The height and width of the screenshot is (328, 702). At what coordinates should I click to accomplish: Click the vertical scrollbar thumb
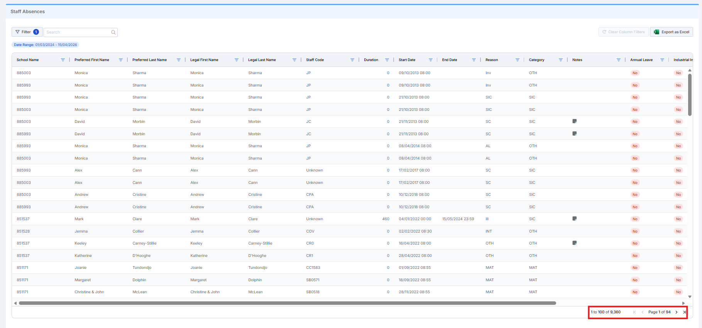coord(690,95)
